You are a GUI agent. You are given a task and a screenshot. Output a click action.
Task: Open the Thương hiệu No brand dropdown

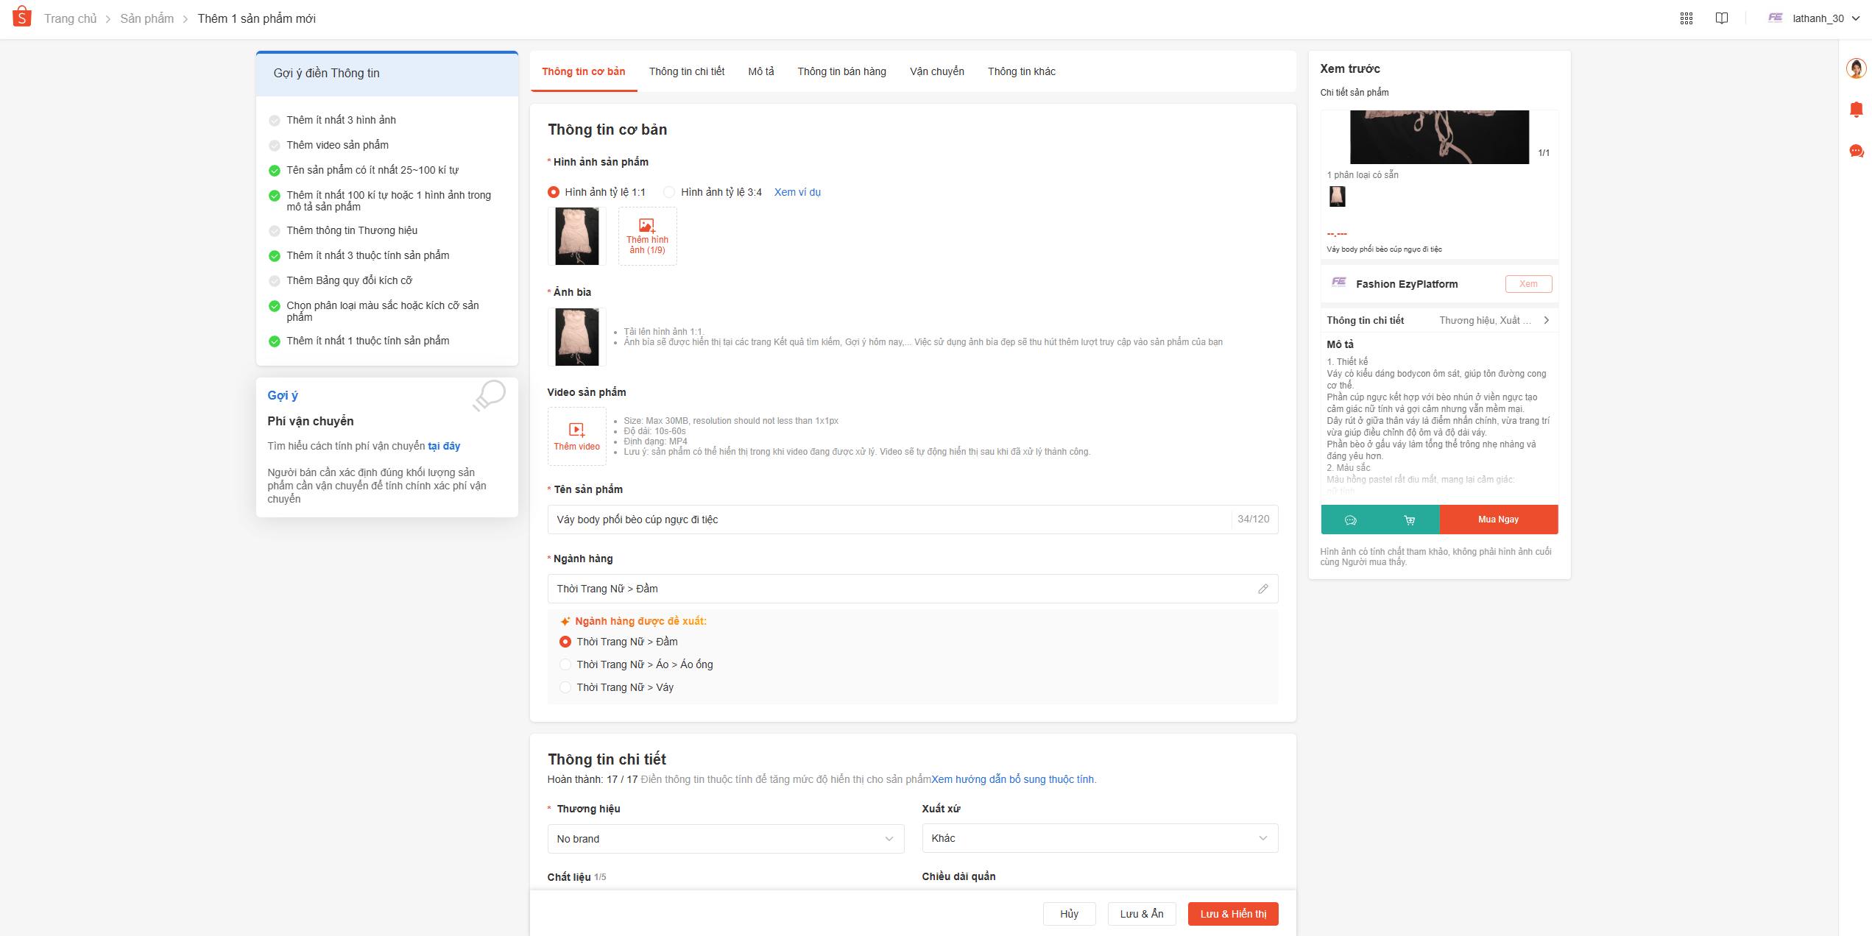click(725, 839)
